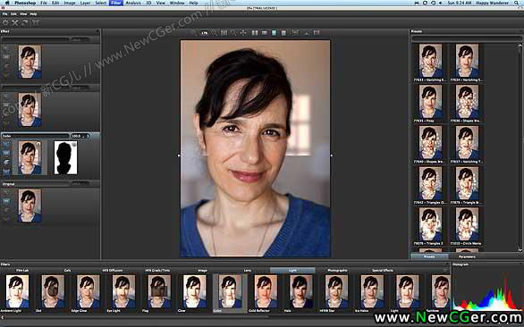The image size is (524, 327).
Task: Open the Filter menu in Photoshop menu bar
Action: [x=116, y=3]
